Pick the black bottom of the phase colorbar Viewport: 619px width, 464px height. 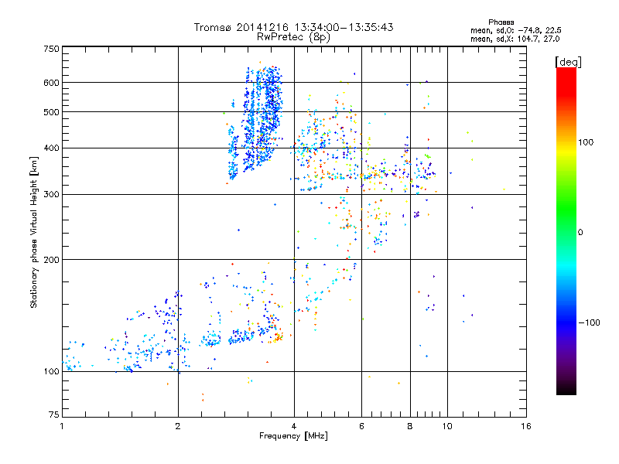pos(566,389)
